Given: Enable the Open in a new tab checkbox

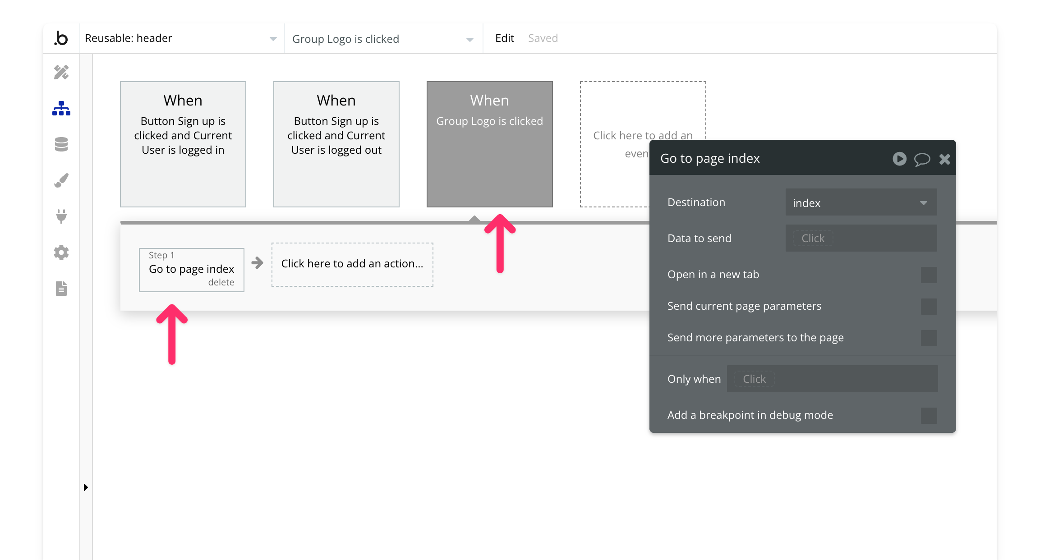Looking at the screenshot, I should [929, 275].
